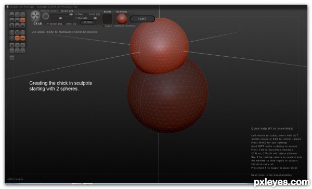The height and width of the screenshot is (189, 312).
Task: Open the OPTIONS button
Action: click(87, 22)
